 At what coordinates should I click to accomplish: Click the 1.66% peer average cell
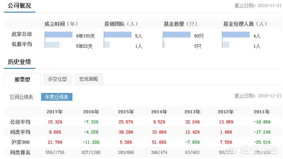coord(226,132)
